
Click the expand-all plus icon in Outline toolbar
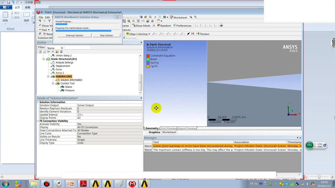pyautogui.click(x=53, y=52)
